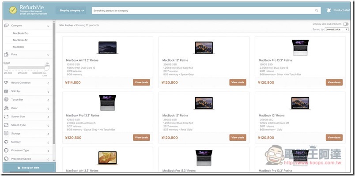Click the Storage disk stack icon

coord(6,134)
